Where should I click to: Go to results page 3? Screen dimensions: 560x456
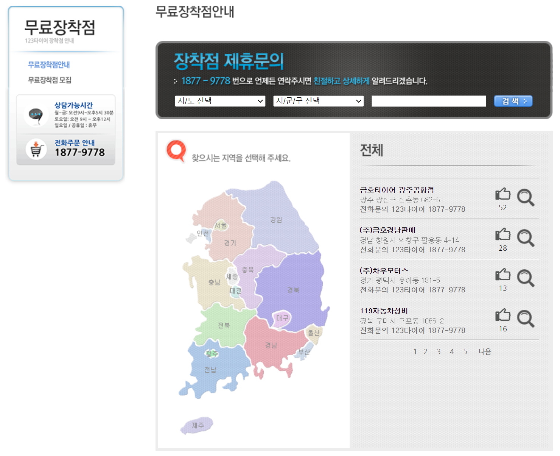pos(439,351)
